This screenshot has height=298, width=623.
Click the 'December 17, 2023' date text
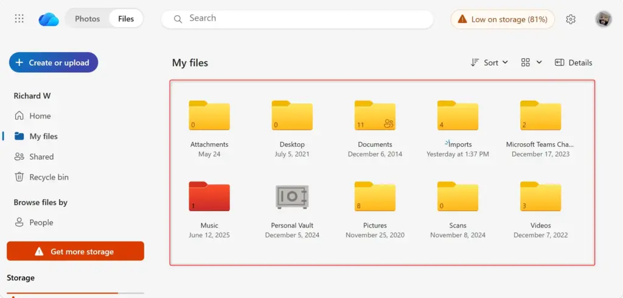pyautogui.click(x=540, y=154)
